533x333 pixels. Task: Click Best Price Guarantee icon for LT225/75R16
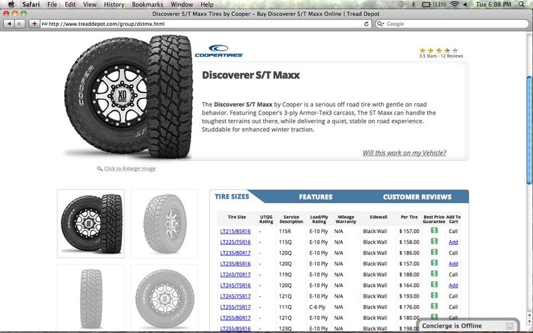(434, 241)
